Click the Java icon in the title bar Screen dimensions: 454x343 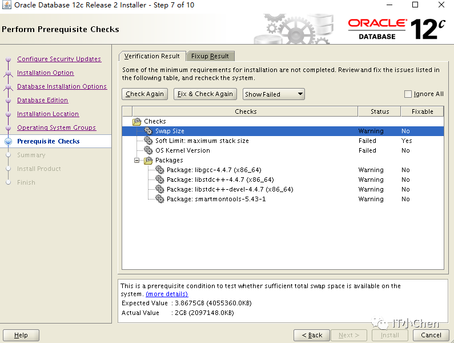pos(6,5)
